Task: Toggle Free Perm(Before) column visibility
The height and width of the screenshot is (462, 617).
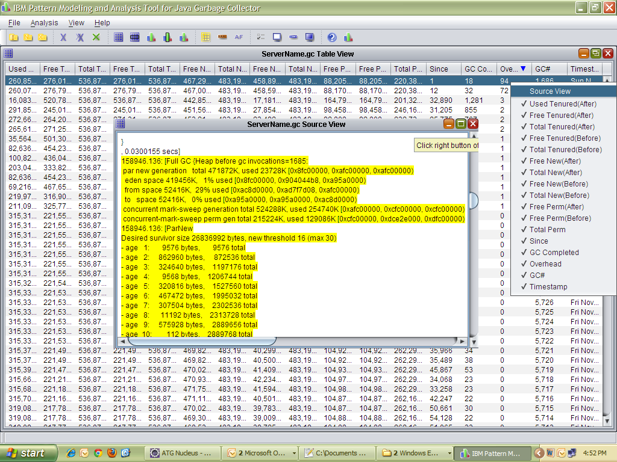Action: click(x=563, y=218)
